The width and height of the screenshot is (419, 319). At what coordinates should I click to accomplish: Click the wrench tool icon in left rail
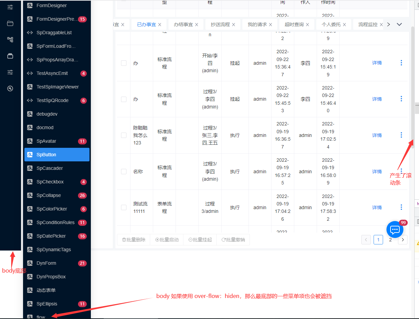(10, 88)
